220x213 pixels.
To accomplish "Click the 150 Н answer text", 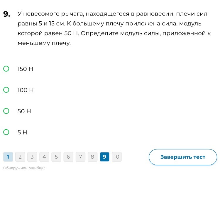I will 25,69.
